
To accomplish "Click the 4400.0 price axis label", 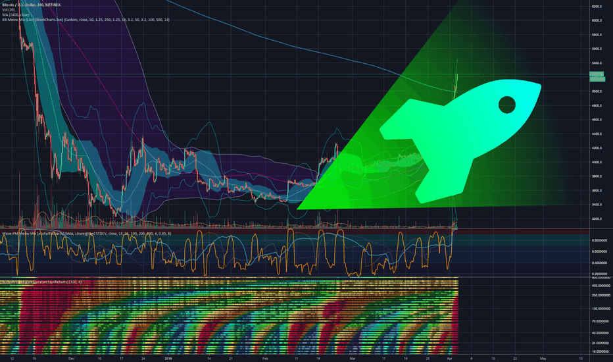I will (x=597, y=134).
